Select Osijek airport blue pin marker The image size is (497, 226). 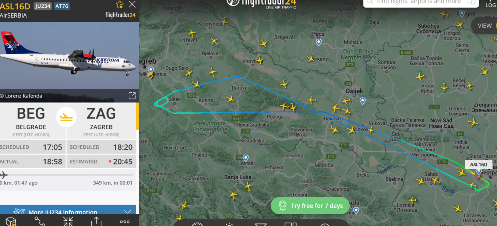pyautogui.click(x=363, y=100)
